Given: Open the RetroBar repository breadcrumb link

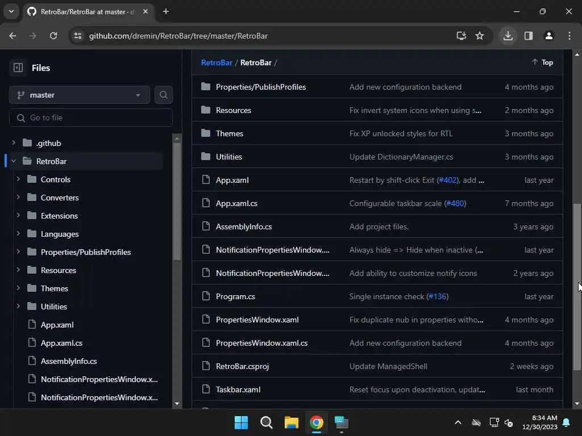Looking at the screenshot, I should coord(217,62).
